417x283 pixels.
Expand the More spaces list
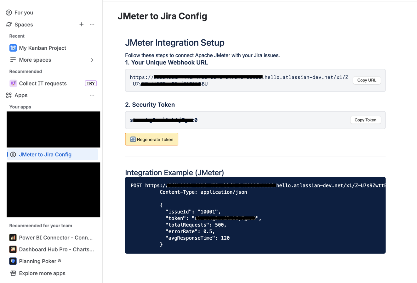click(92, 60)
